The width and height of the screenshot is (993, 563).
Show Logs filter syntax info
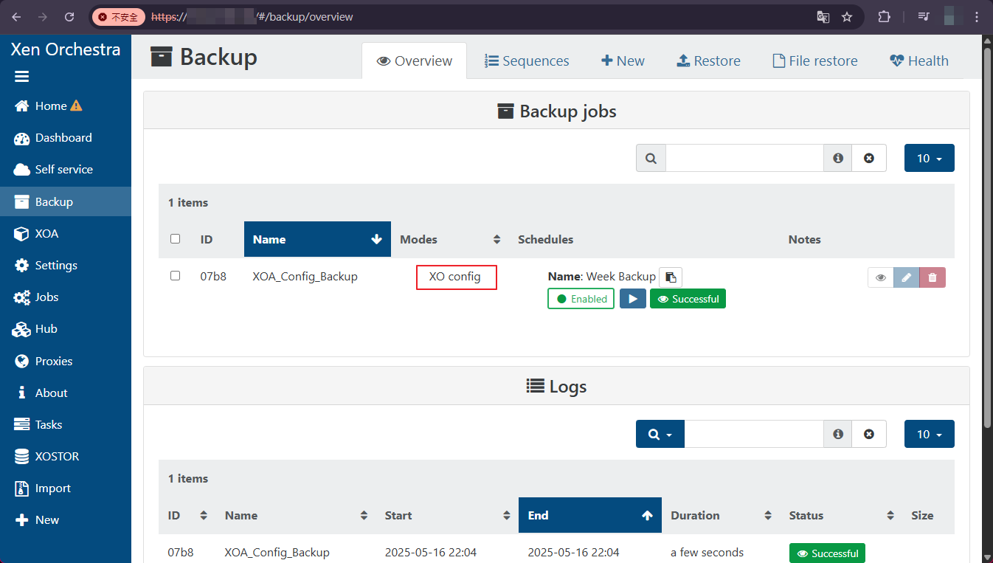838,434
